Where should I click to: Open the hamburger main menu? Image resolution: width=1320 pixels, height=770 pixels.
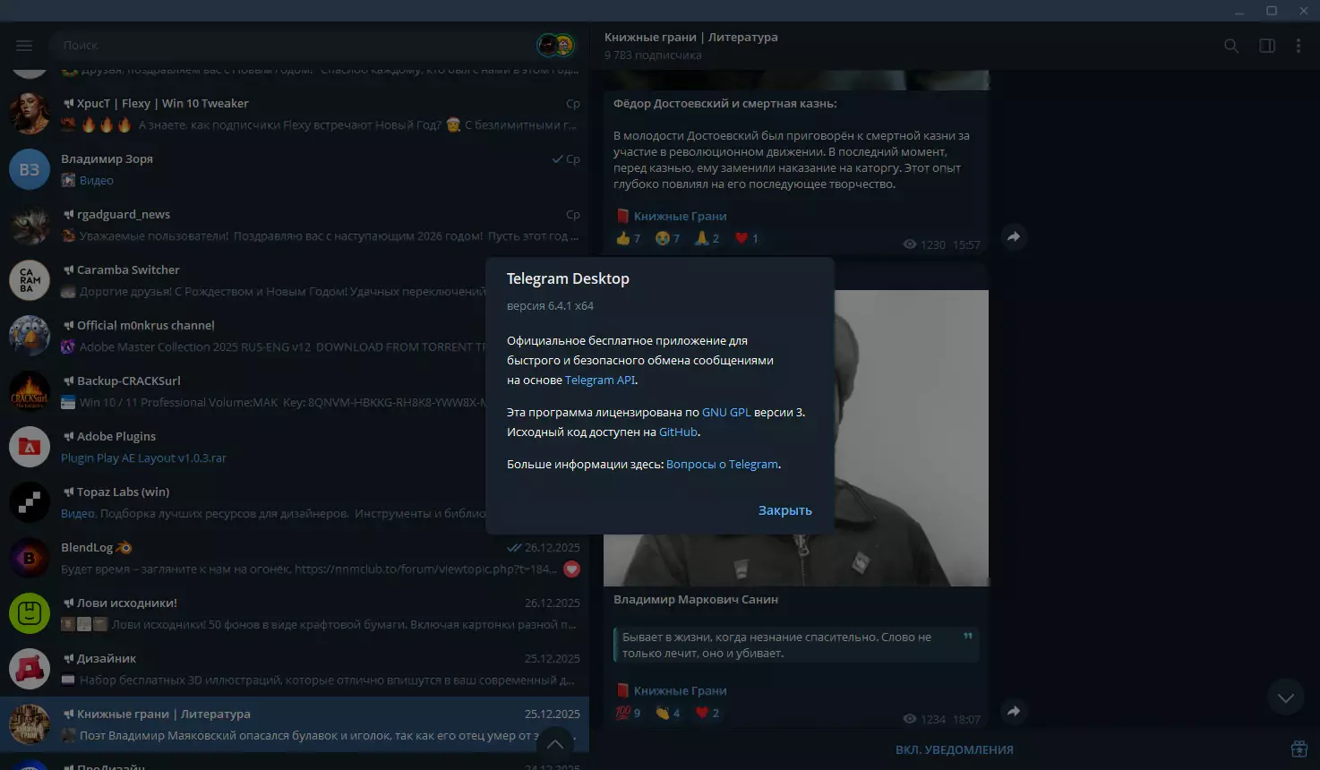pos(24,46)
